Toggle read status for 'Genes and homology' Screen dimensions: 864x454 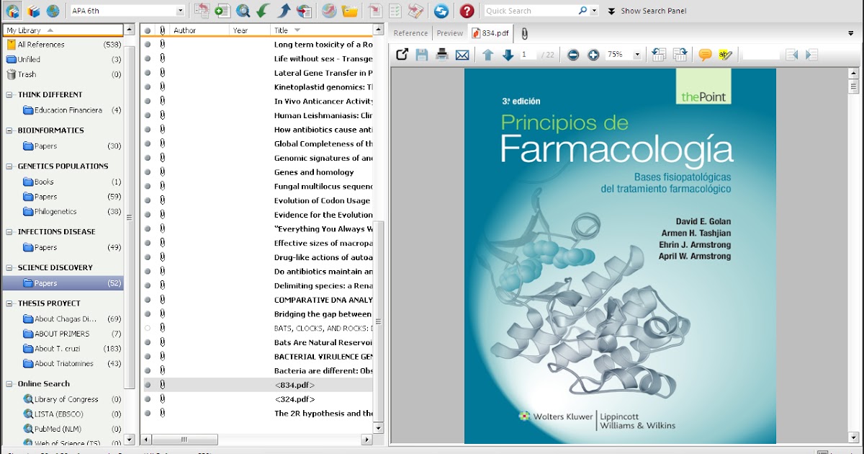click(148, 172)
